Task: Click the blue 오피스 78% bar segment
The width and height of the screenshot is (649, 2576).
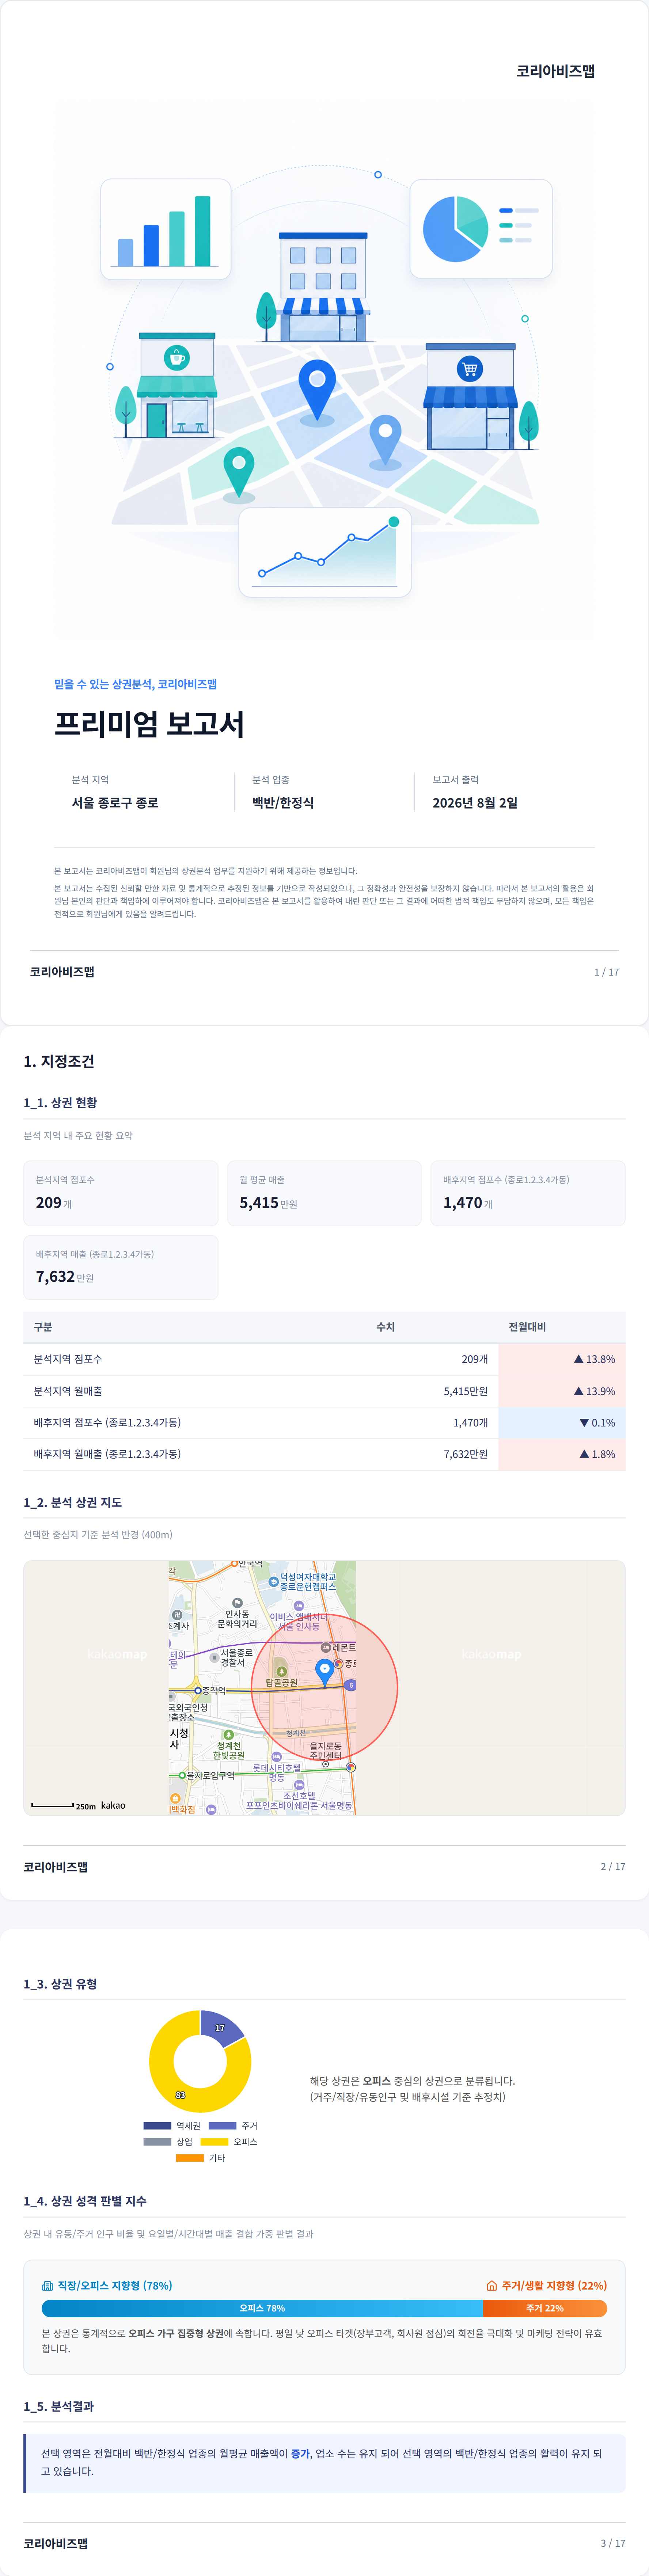Action: tap(262, 2308)
